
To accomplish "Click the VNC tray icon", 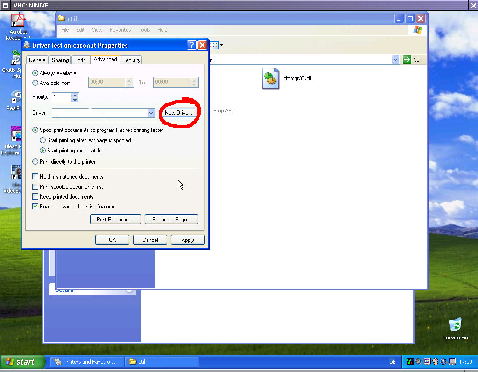I will pos(410,362).
